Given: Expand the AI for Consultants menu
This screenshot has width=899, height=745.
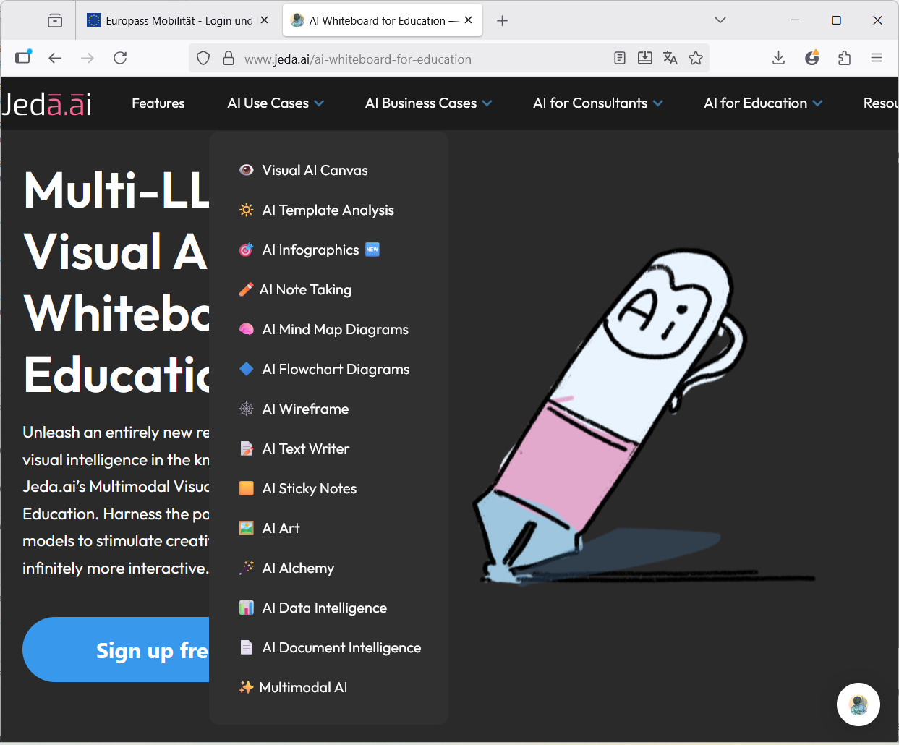Looking at the screenshot, I should tap(597, 103).
